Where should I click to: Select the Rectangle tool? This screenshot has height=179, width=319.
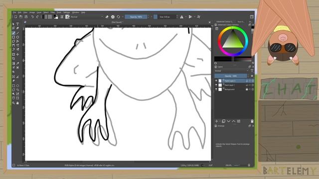[13, 37]
